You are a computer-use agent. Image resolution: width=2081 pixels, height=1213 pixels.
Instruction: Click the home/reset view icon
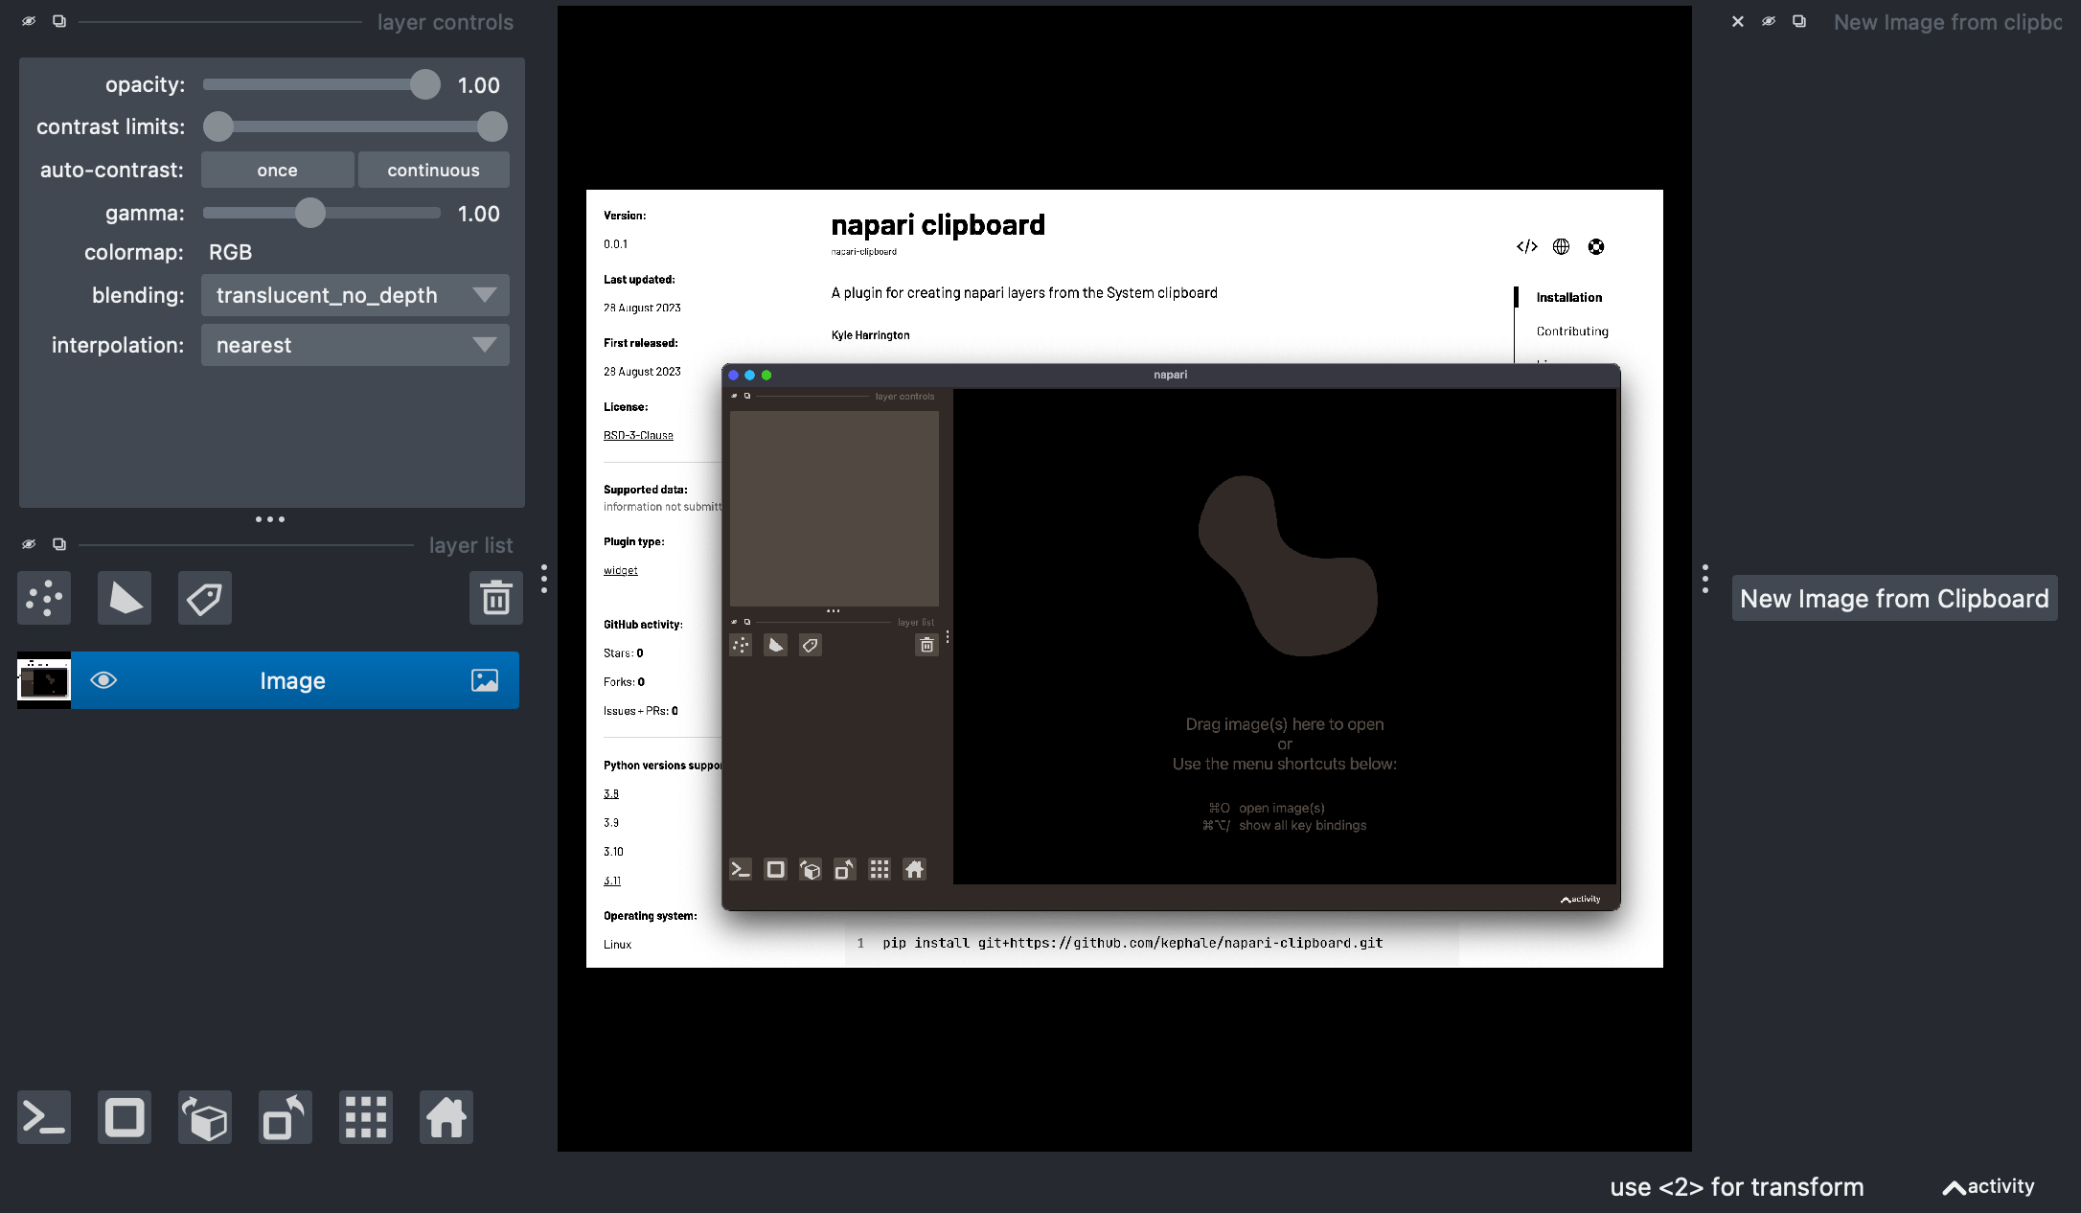446,1116
